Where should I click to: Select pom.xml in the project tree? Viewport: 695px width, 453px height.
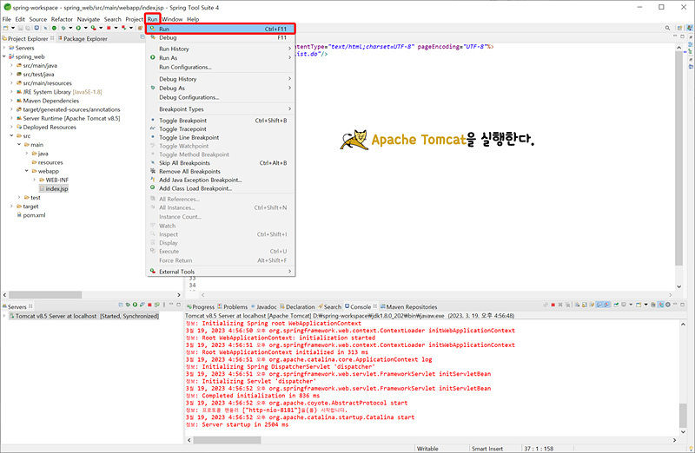(31, 215)
